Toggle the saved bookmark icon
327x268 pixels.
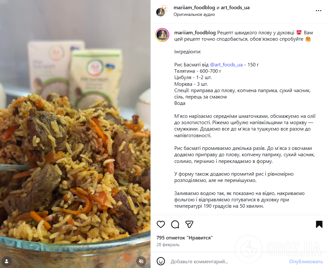(x=319, y=224)
